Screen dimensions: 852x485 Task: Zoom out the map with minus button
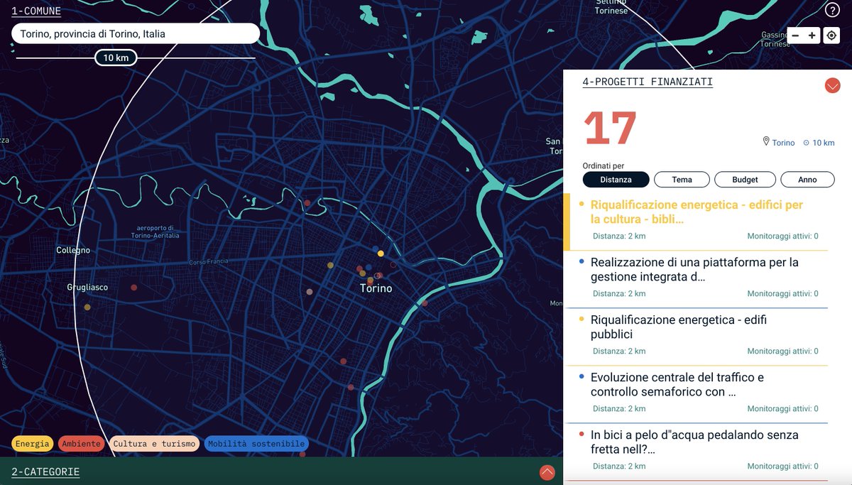[x=795, y=36]
